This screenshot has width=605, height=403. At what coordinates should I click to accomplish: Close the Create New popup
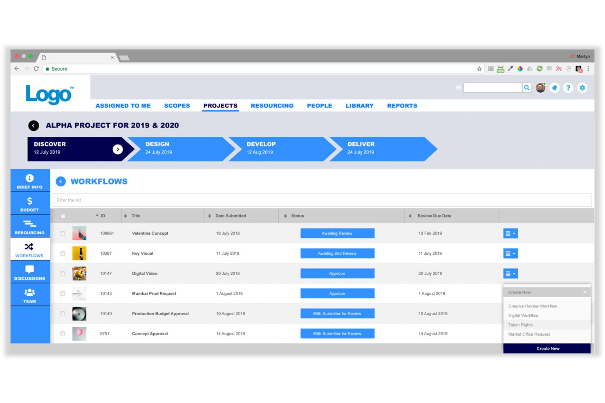[585, 292]
